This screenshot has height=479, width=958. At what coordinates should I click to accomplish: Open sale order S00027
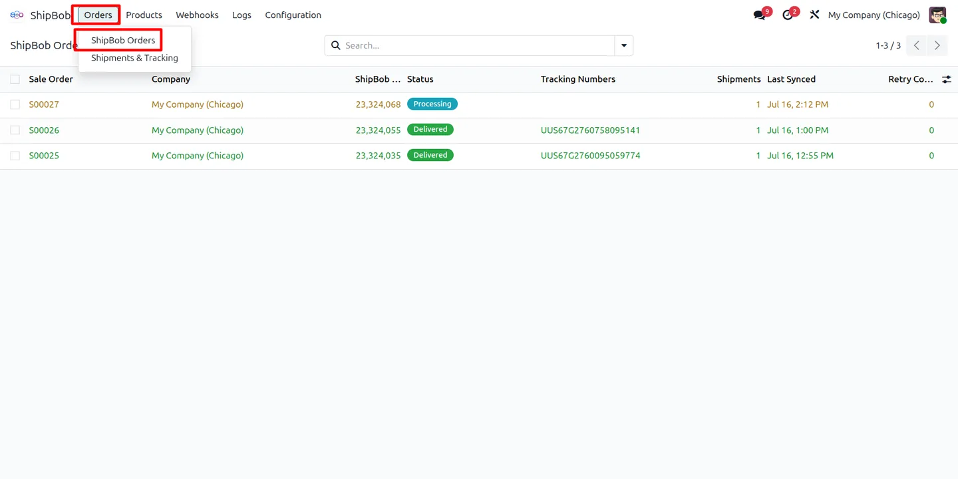tap(44, 104)
